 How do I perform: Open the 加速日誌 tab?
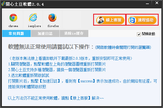pos(45,33)
